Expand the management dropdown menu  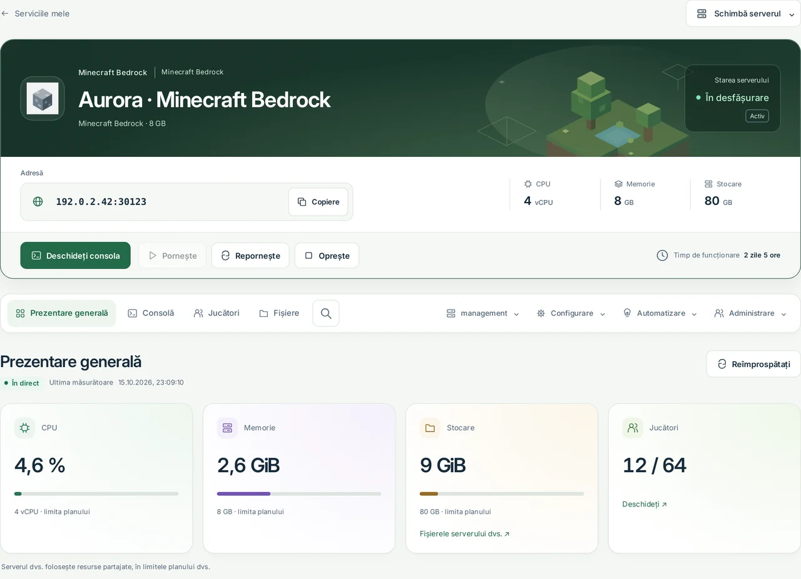tap(482, 313)
